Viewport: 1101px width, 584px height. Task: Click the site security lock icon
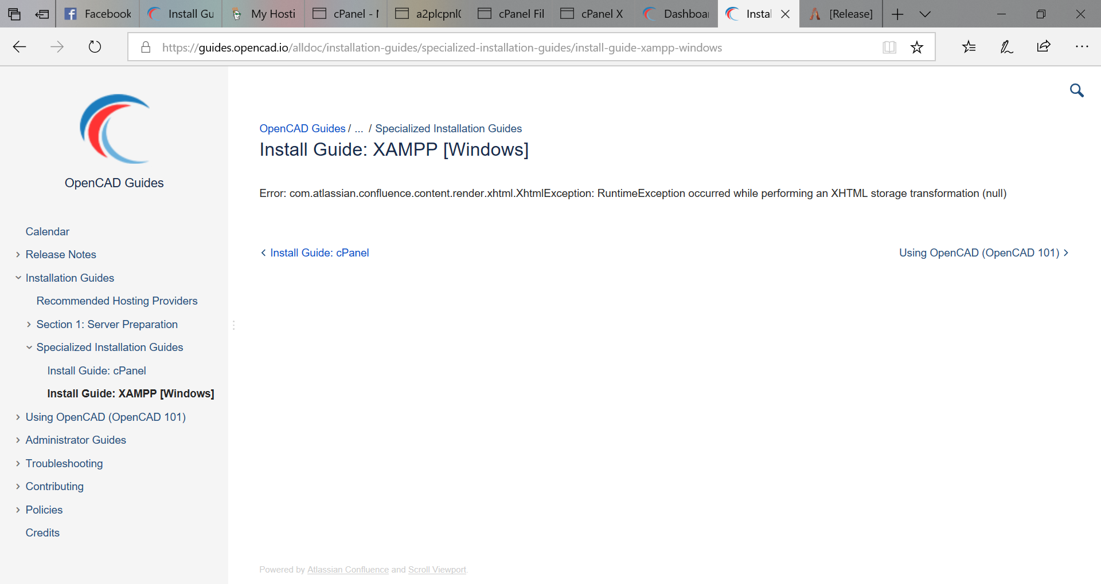click(146, 48)
